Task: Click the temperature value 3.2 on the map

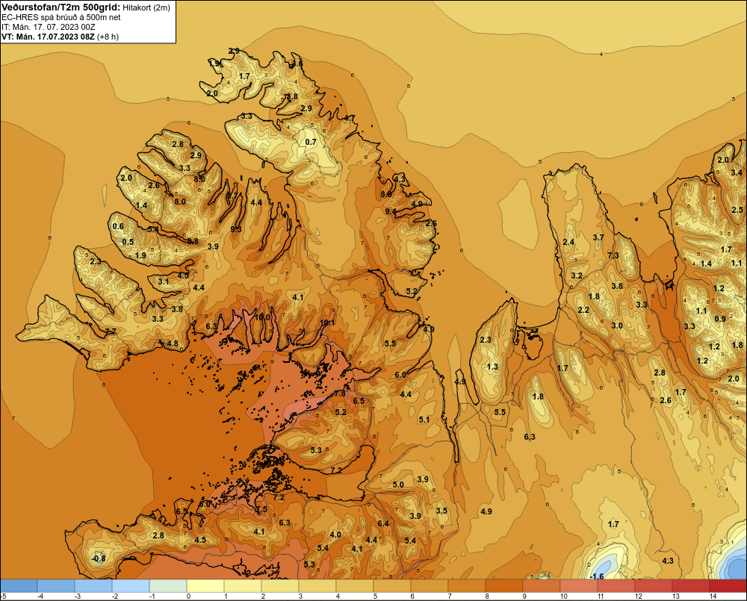Action: point(577,275)
